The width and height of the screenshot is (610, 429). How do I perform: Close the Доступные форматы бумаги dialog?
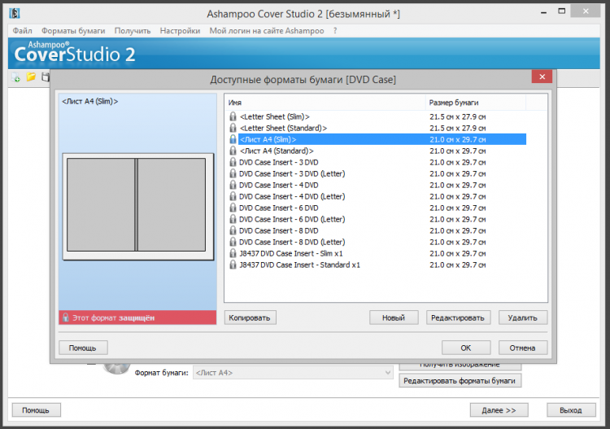point(542,77)
